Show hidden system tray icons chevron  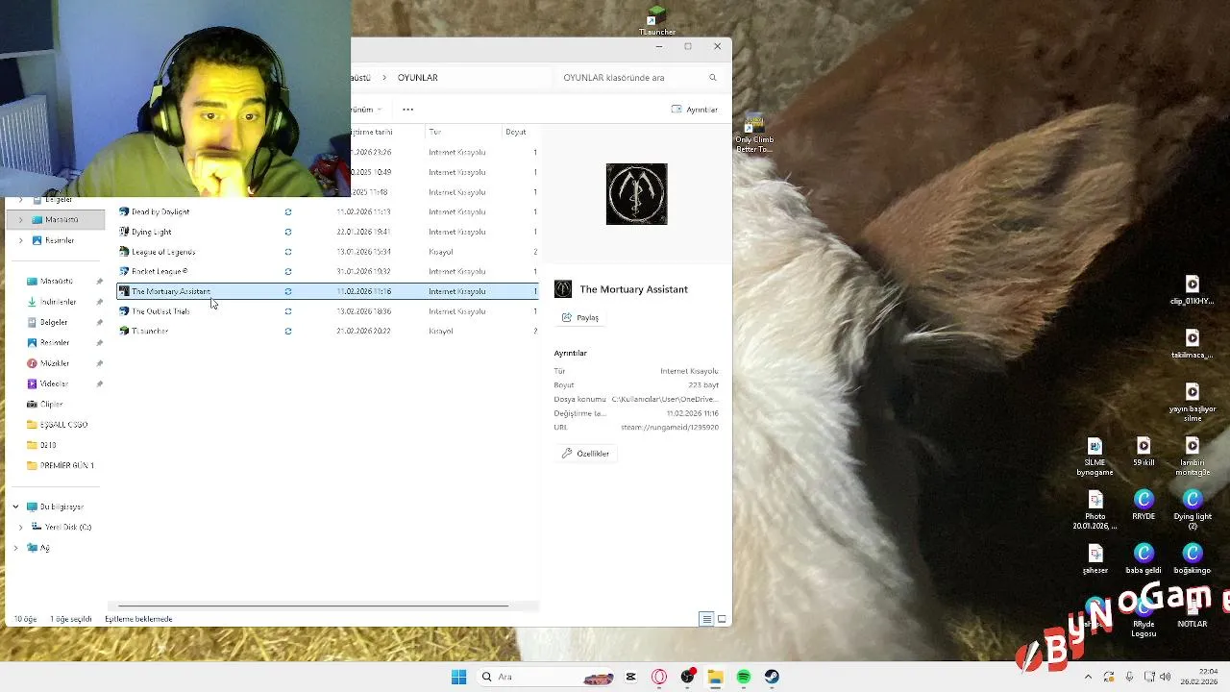click(1088, 677)
